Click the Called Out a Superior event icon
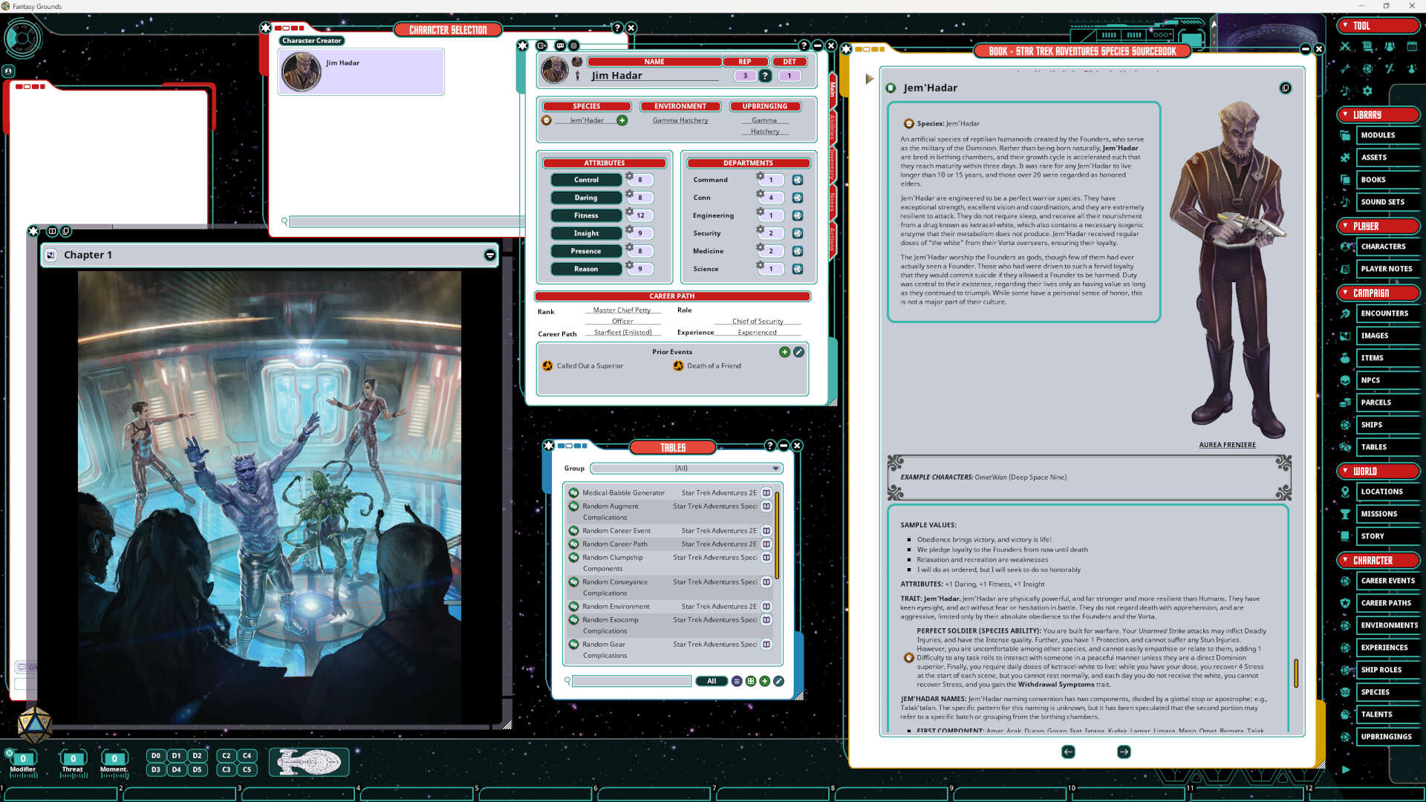The width and height of the screenshot is (1426, 802). coord(547,366)
